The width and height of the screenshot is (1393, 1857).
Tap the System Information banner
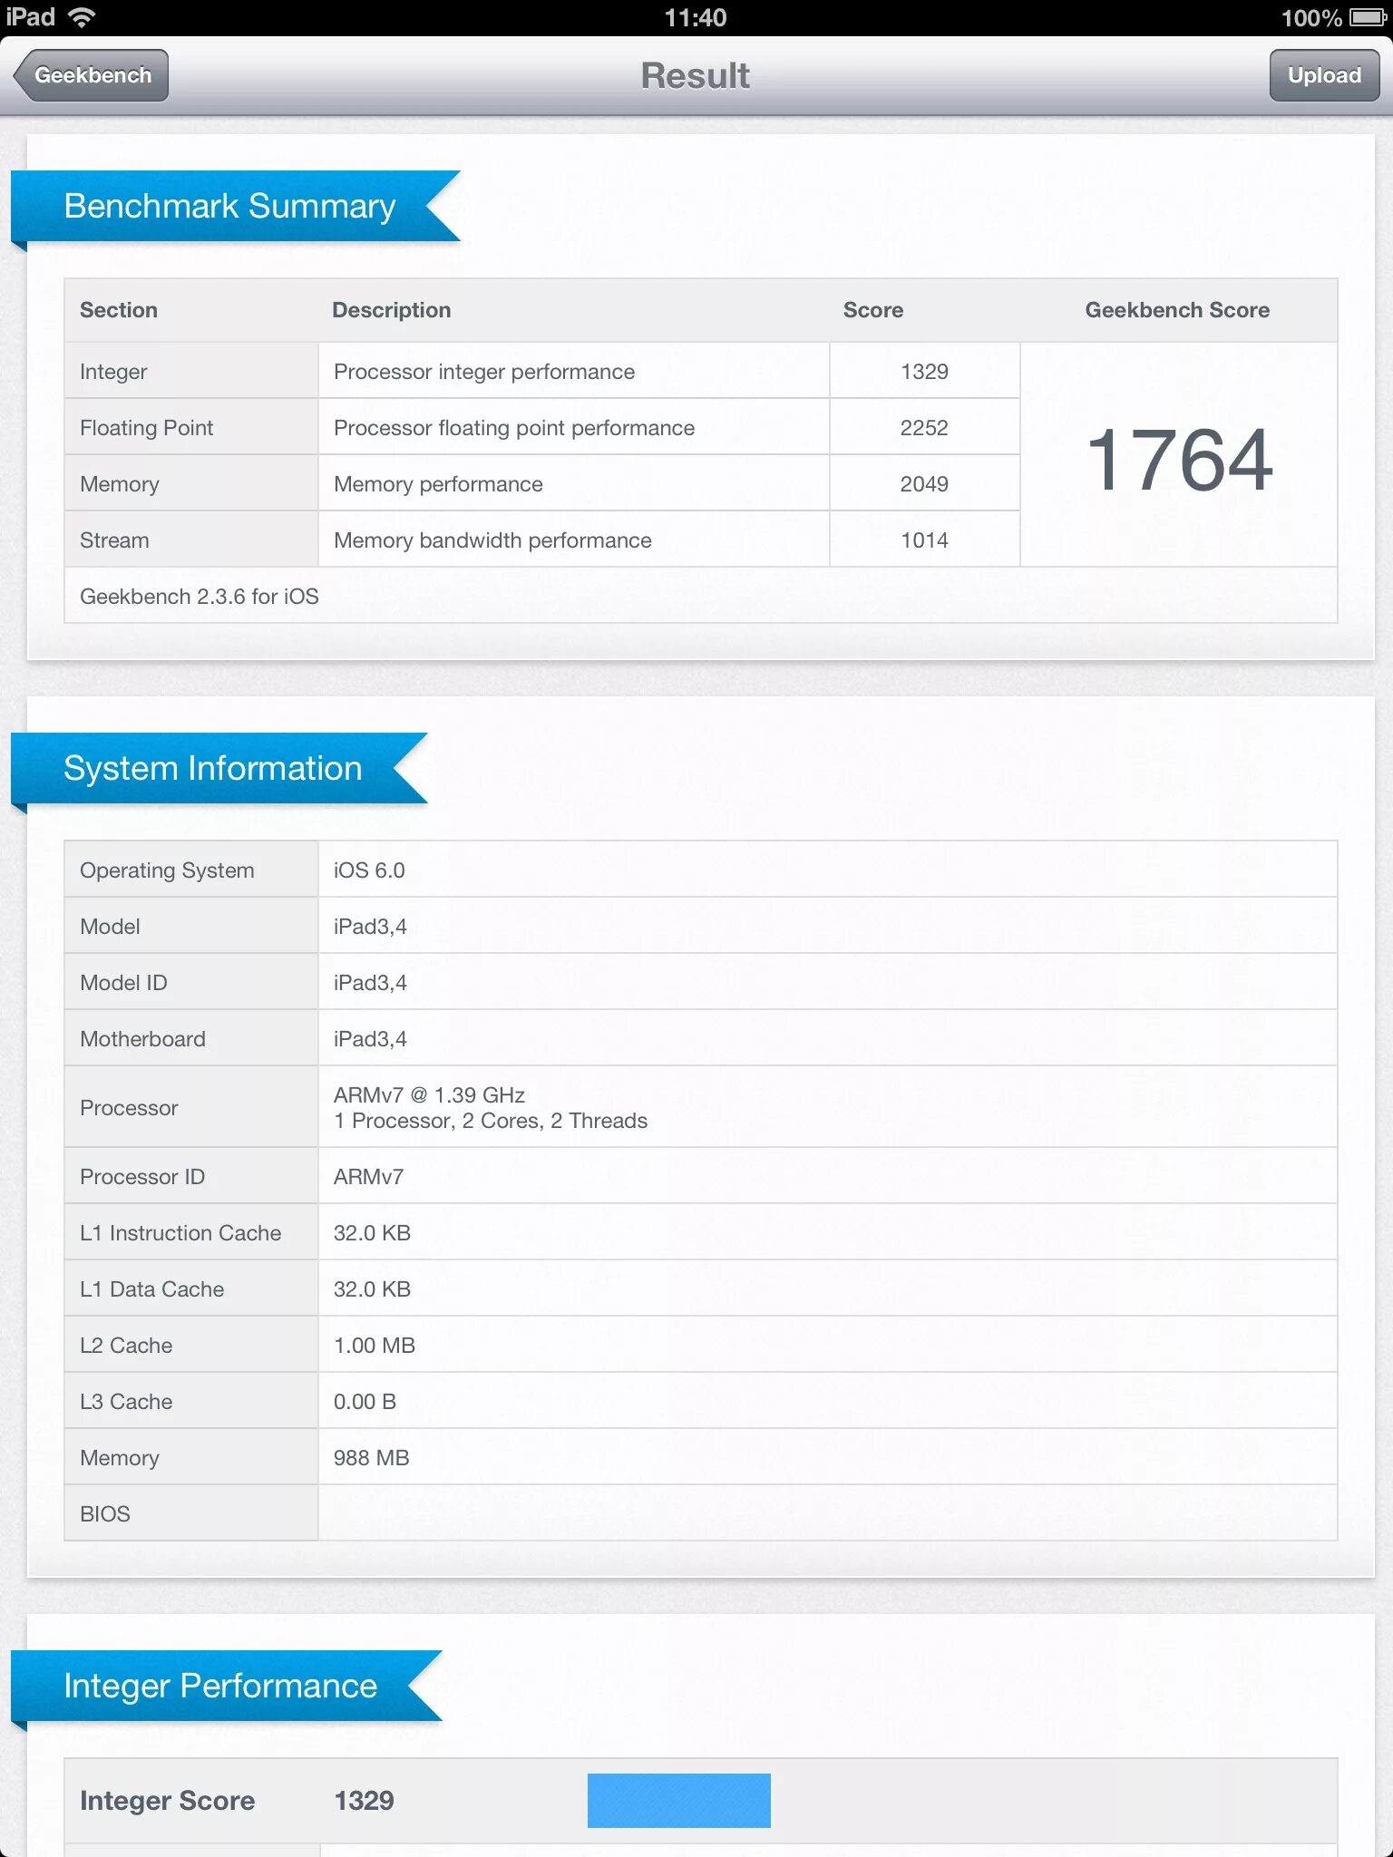click(x=219, y=769)
